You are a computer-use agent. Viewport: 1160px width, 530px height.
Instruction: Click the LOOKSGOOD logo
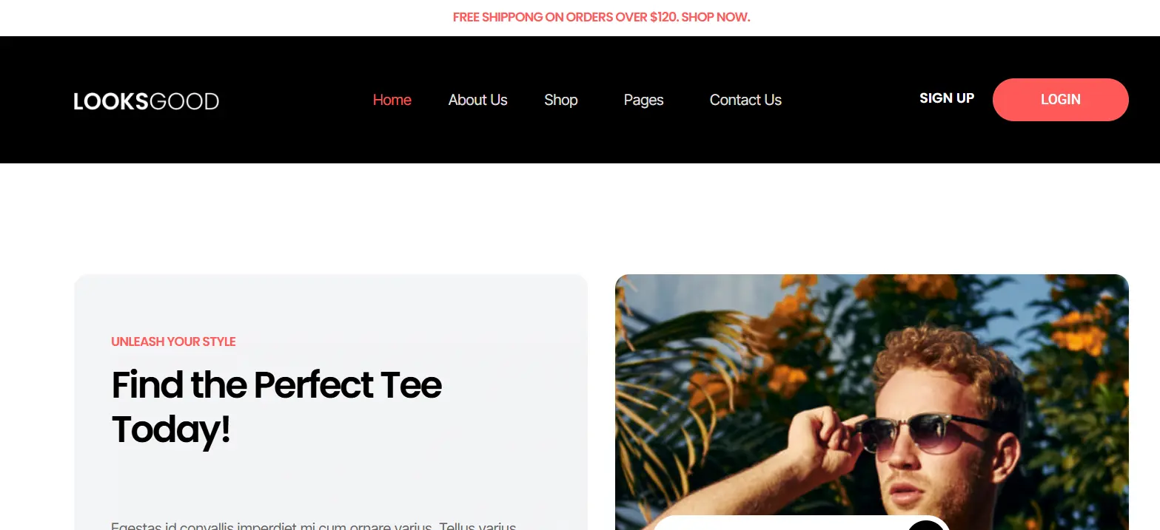pyautogui.click(x=146, y=101)
